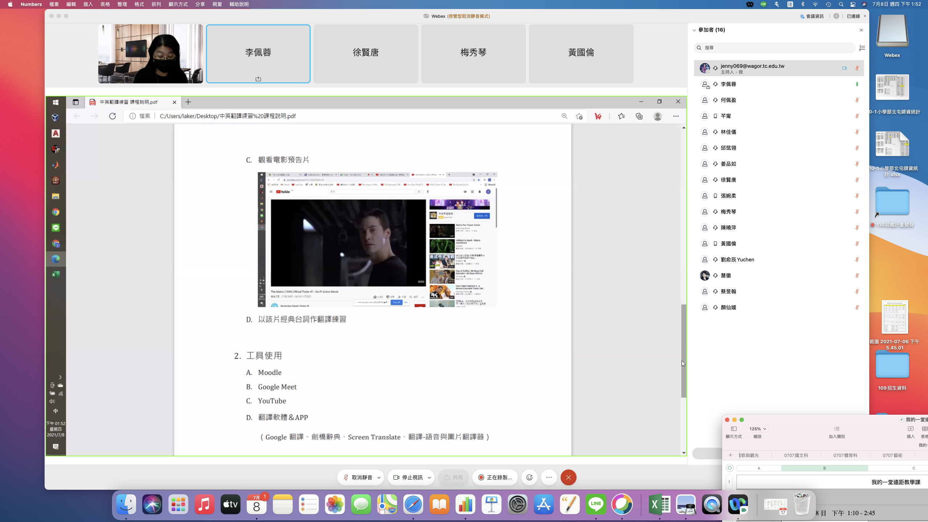The width and height of the screenshot is (928, 522).
Task: Open the more options ellipsis in Webex controls
Action: [549, 477]
